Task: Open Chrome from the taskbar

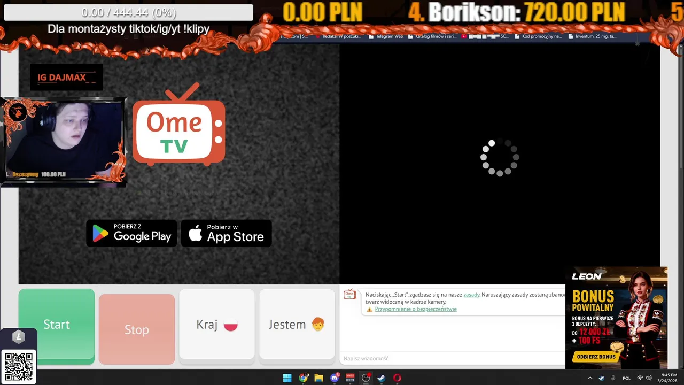Action: (303, 378)
